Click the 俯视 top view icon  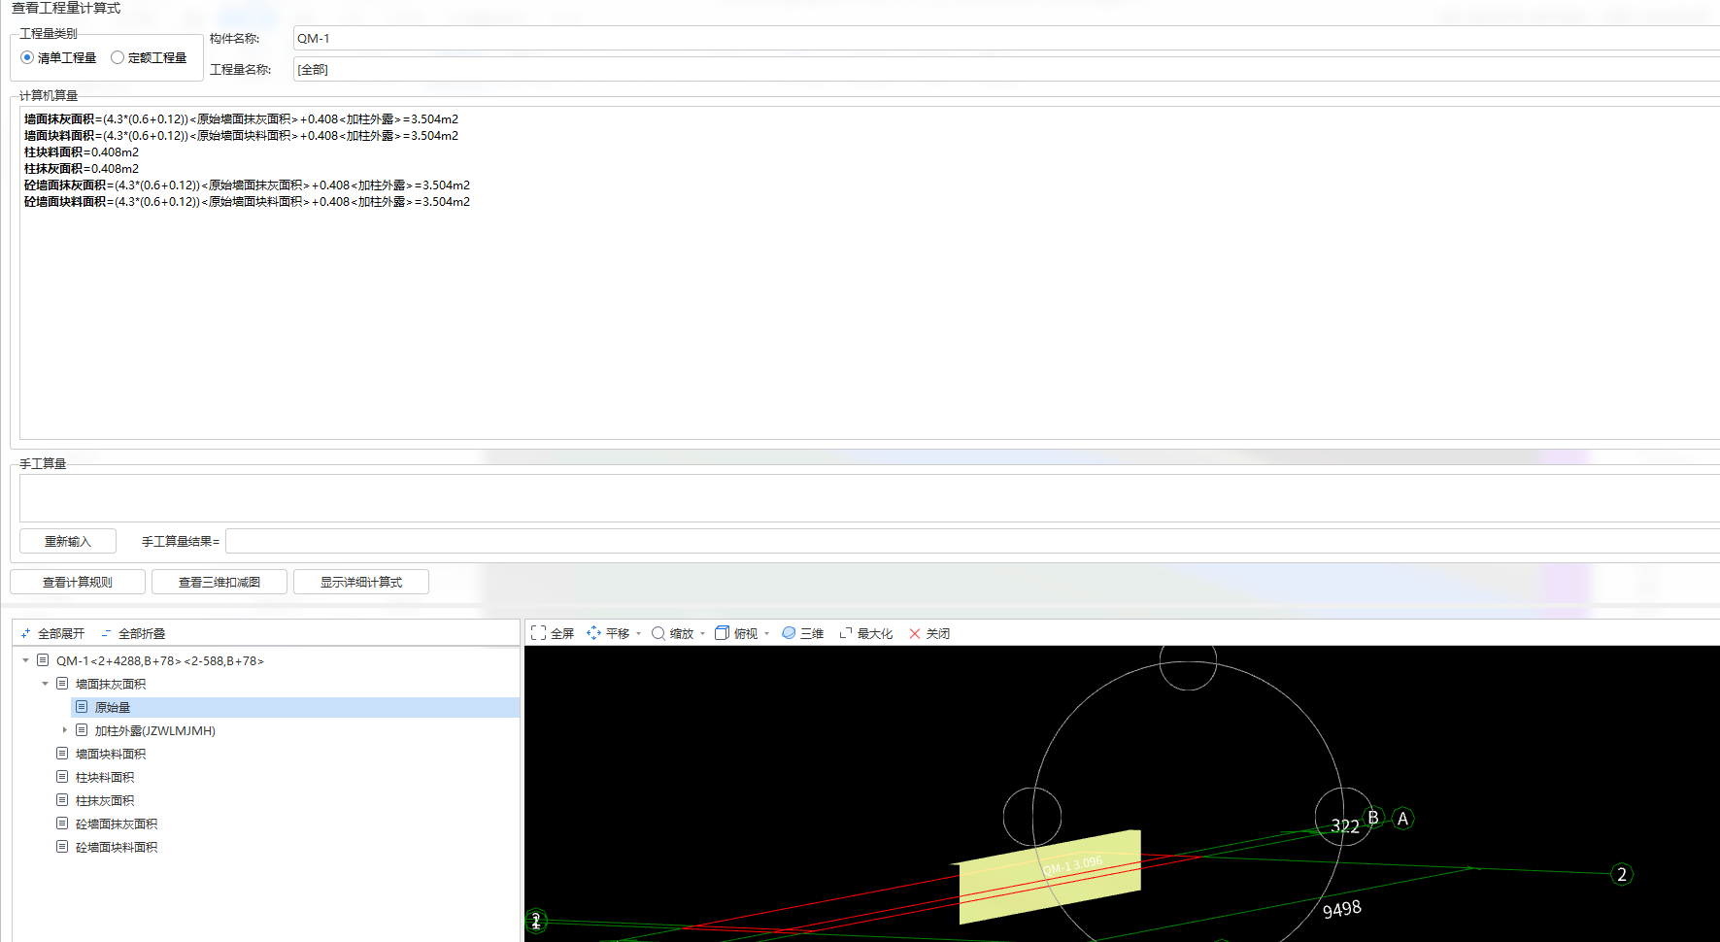[722, 633]
